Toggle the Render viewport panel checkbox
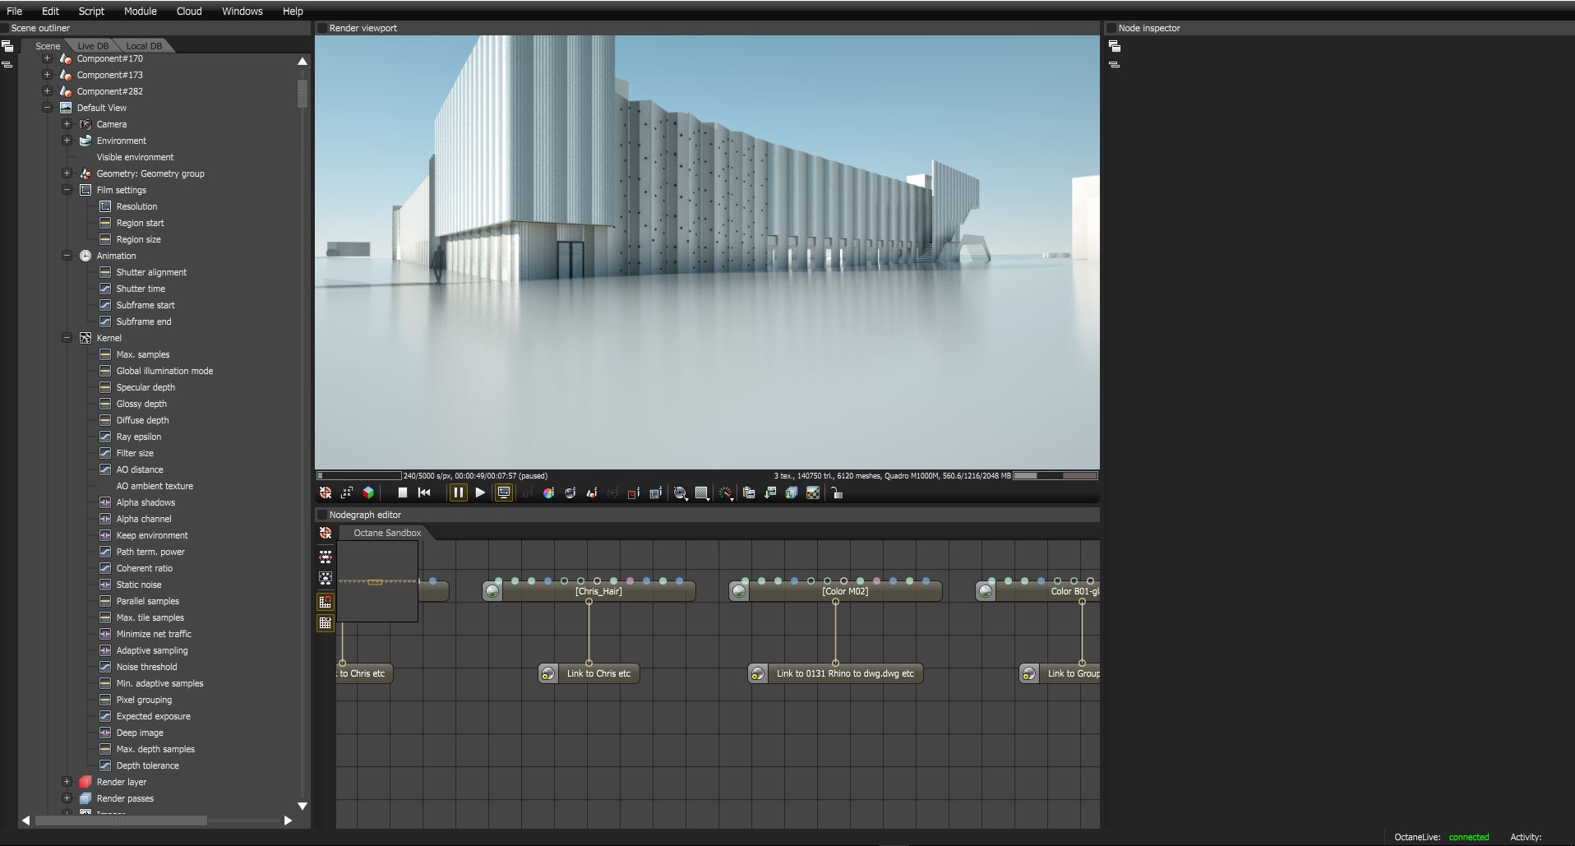 point(322,28)
